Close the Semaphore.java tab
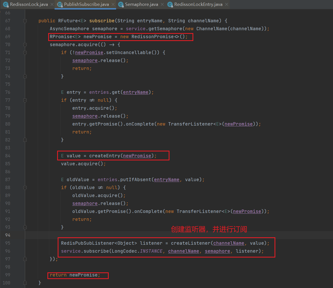 coord(162,4)
